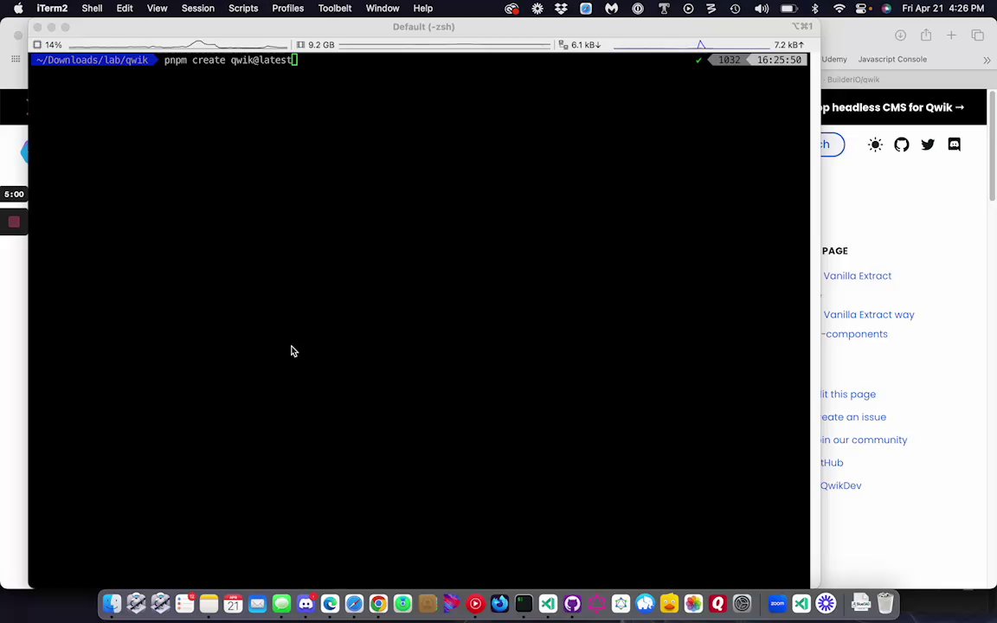Click the battery status icon
997x623 pixels.
[788, 9]
